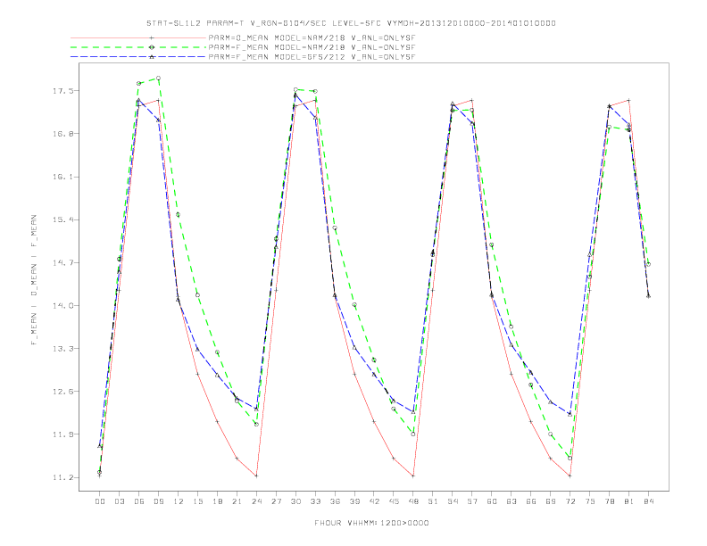Screen dimensions: 707x546
Task: Click x-axis forecast hour label 06
Action: pyautogui.click(x=139, y=501)
